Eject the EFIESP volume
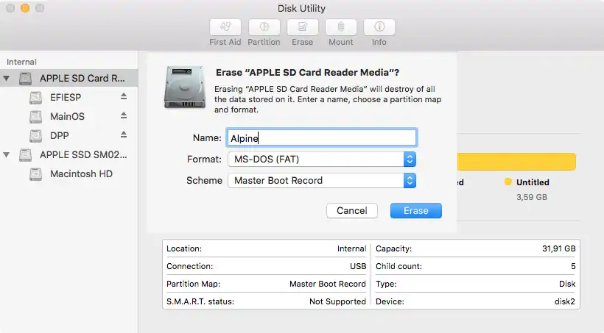This screenshot has height=333, width=604. point(124,96)
